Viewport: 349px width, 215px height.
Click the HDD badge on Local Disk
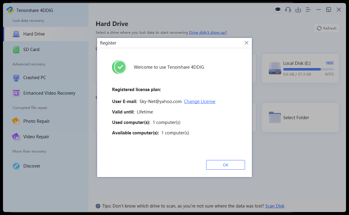pyautogui.click(x=330, y=63)
